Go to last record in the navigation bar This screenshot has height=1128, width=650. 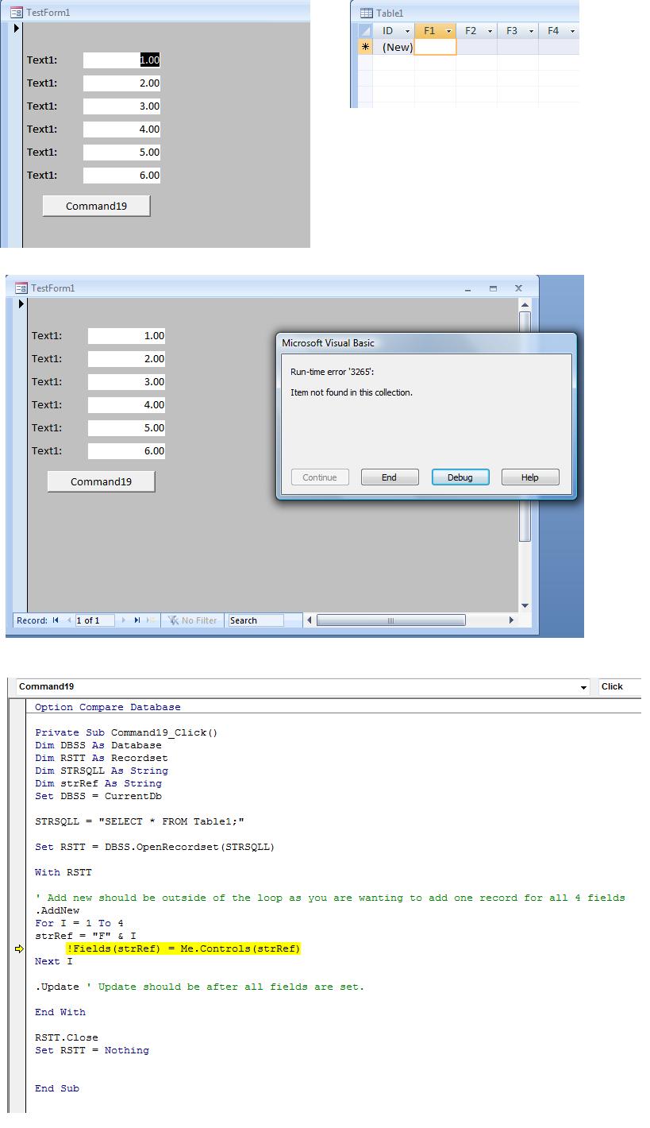[137, 620]
